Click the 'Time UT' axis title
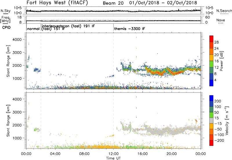Viewport: 232px width, 160px height. pyautogui.click(x=113, y=158)
